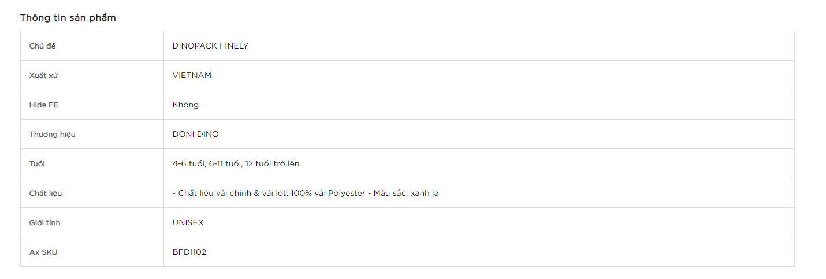The image size is (826, 279).
Task: Click the 'Hide FE' row label
Action: [44, 105]
